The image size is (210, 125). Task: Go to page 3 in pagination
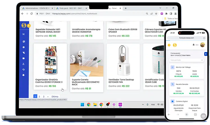(x=44, y=96)
